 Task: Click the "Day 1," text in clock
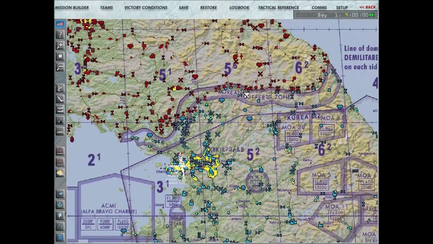point(329,15)
